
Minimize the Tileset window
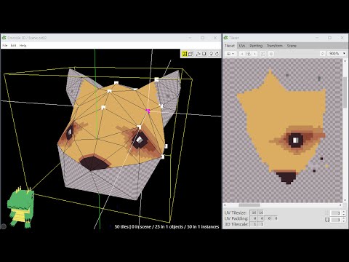pos(317,38)
